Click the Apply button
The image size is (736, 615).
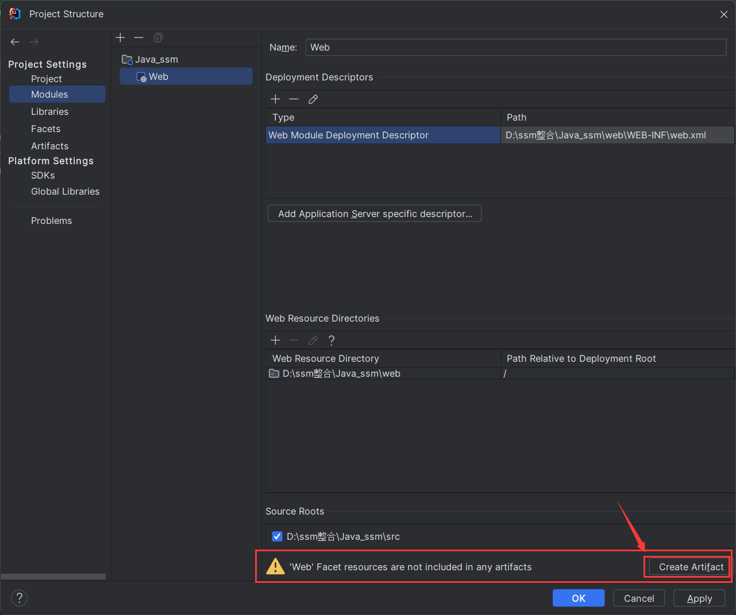point(699,598)
